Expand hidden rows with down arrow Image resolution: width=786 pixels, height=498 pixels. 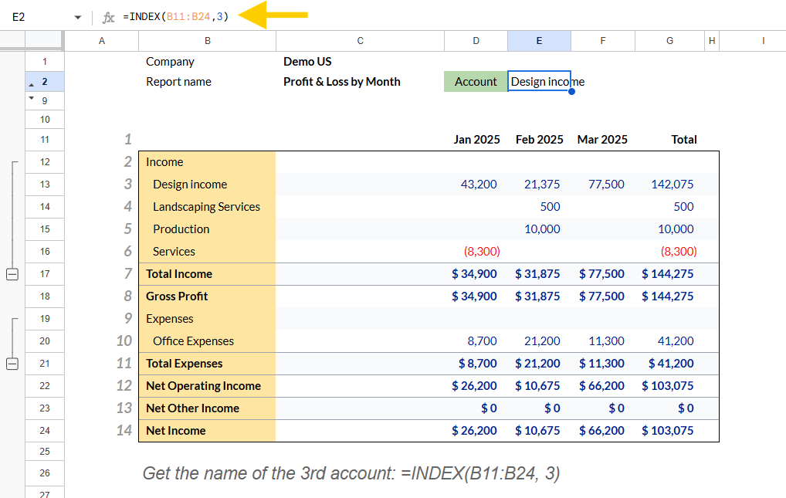click(x=31, y=98)
